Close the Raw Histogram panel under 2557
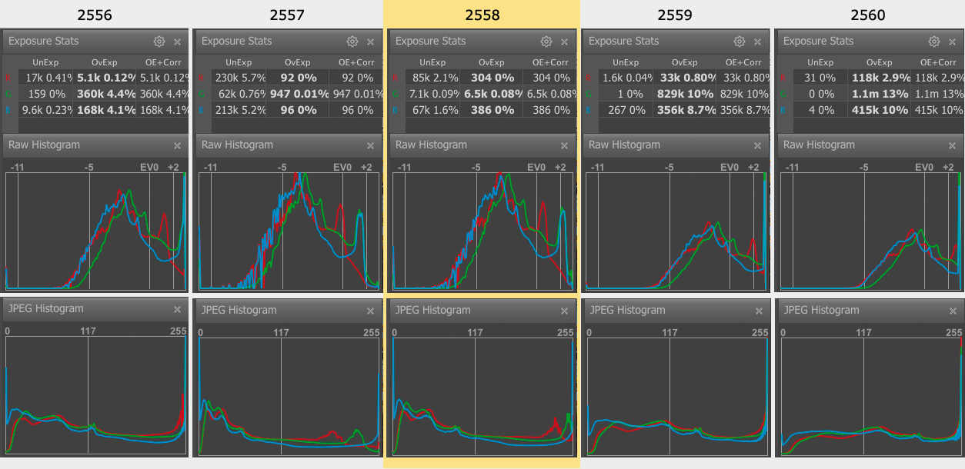965x469 pixels. pyautogui.click(x=371, y=145)
